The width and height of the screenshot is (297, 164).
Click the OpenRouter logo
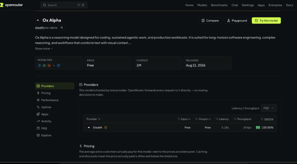tap(11, 5)
